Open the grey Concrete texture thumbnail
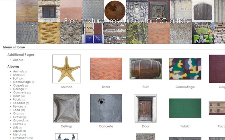 coord(106,108)
